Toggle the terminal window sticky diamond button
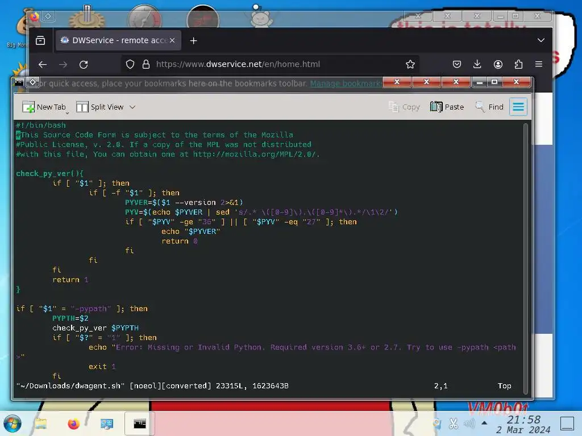582x436 pixels. (x=32, y=82)
